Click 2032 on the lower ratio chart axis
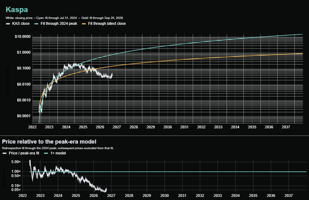Image resolution: width=309 pixels, height=200 pixels. [200, 195]
